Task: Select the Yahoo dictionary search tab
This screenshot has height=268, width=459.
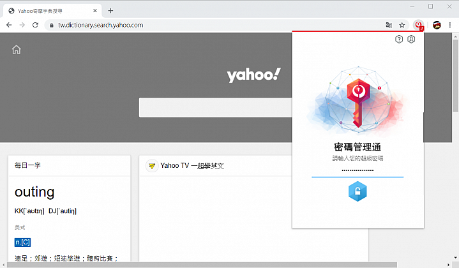Action: click(x=53, y=11)
